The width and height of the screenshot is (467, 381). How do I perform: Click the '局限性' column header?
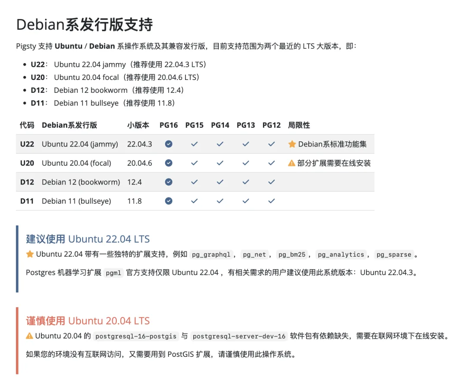299,125
